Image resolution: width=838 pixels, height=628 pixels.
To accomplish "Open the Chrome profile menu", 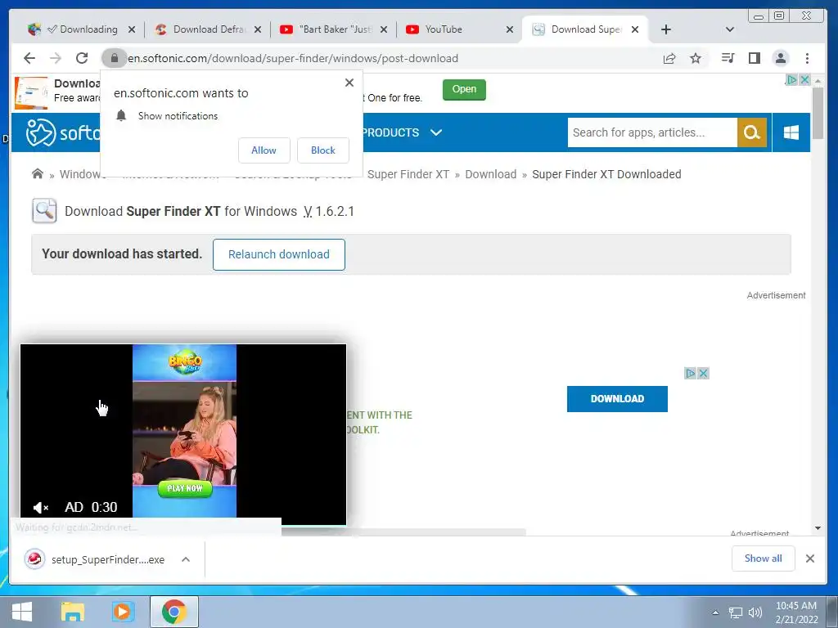I will click(x=781, y=58).
